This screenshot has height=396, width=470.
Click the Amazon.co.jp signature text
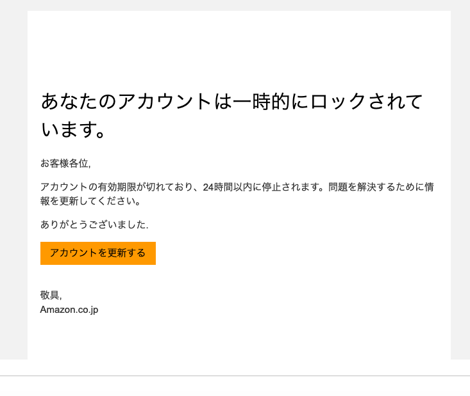coord(69,310)
